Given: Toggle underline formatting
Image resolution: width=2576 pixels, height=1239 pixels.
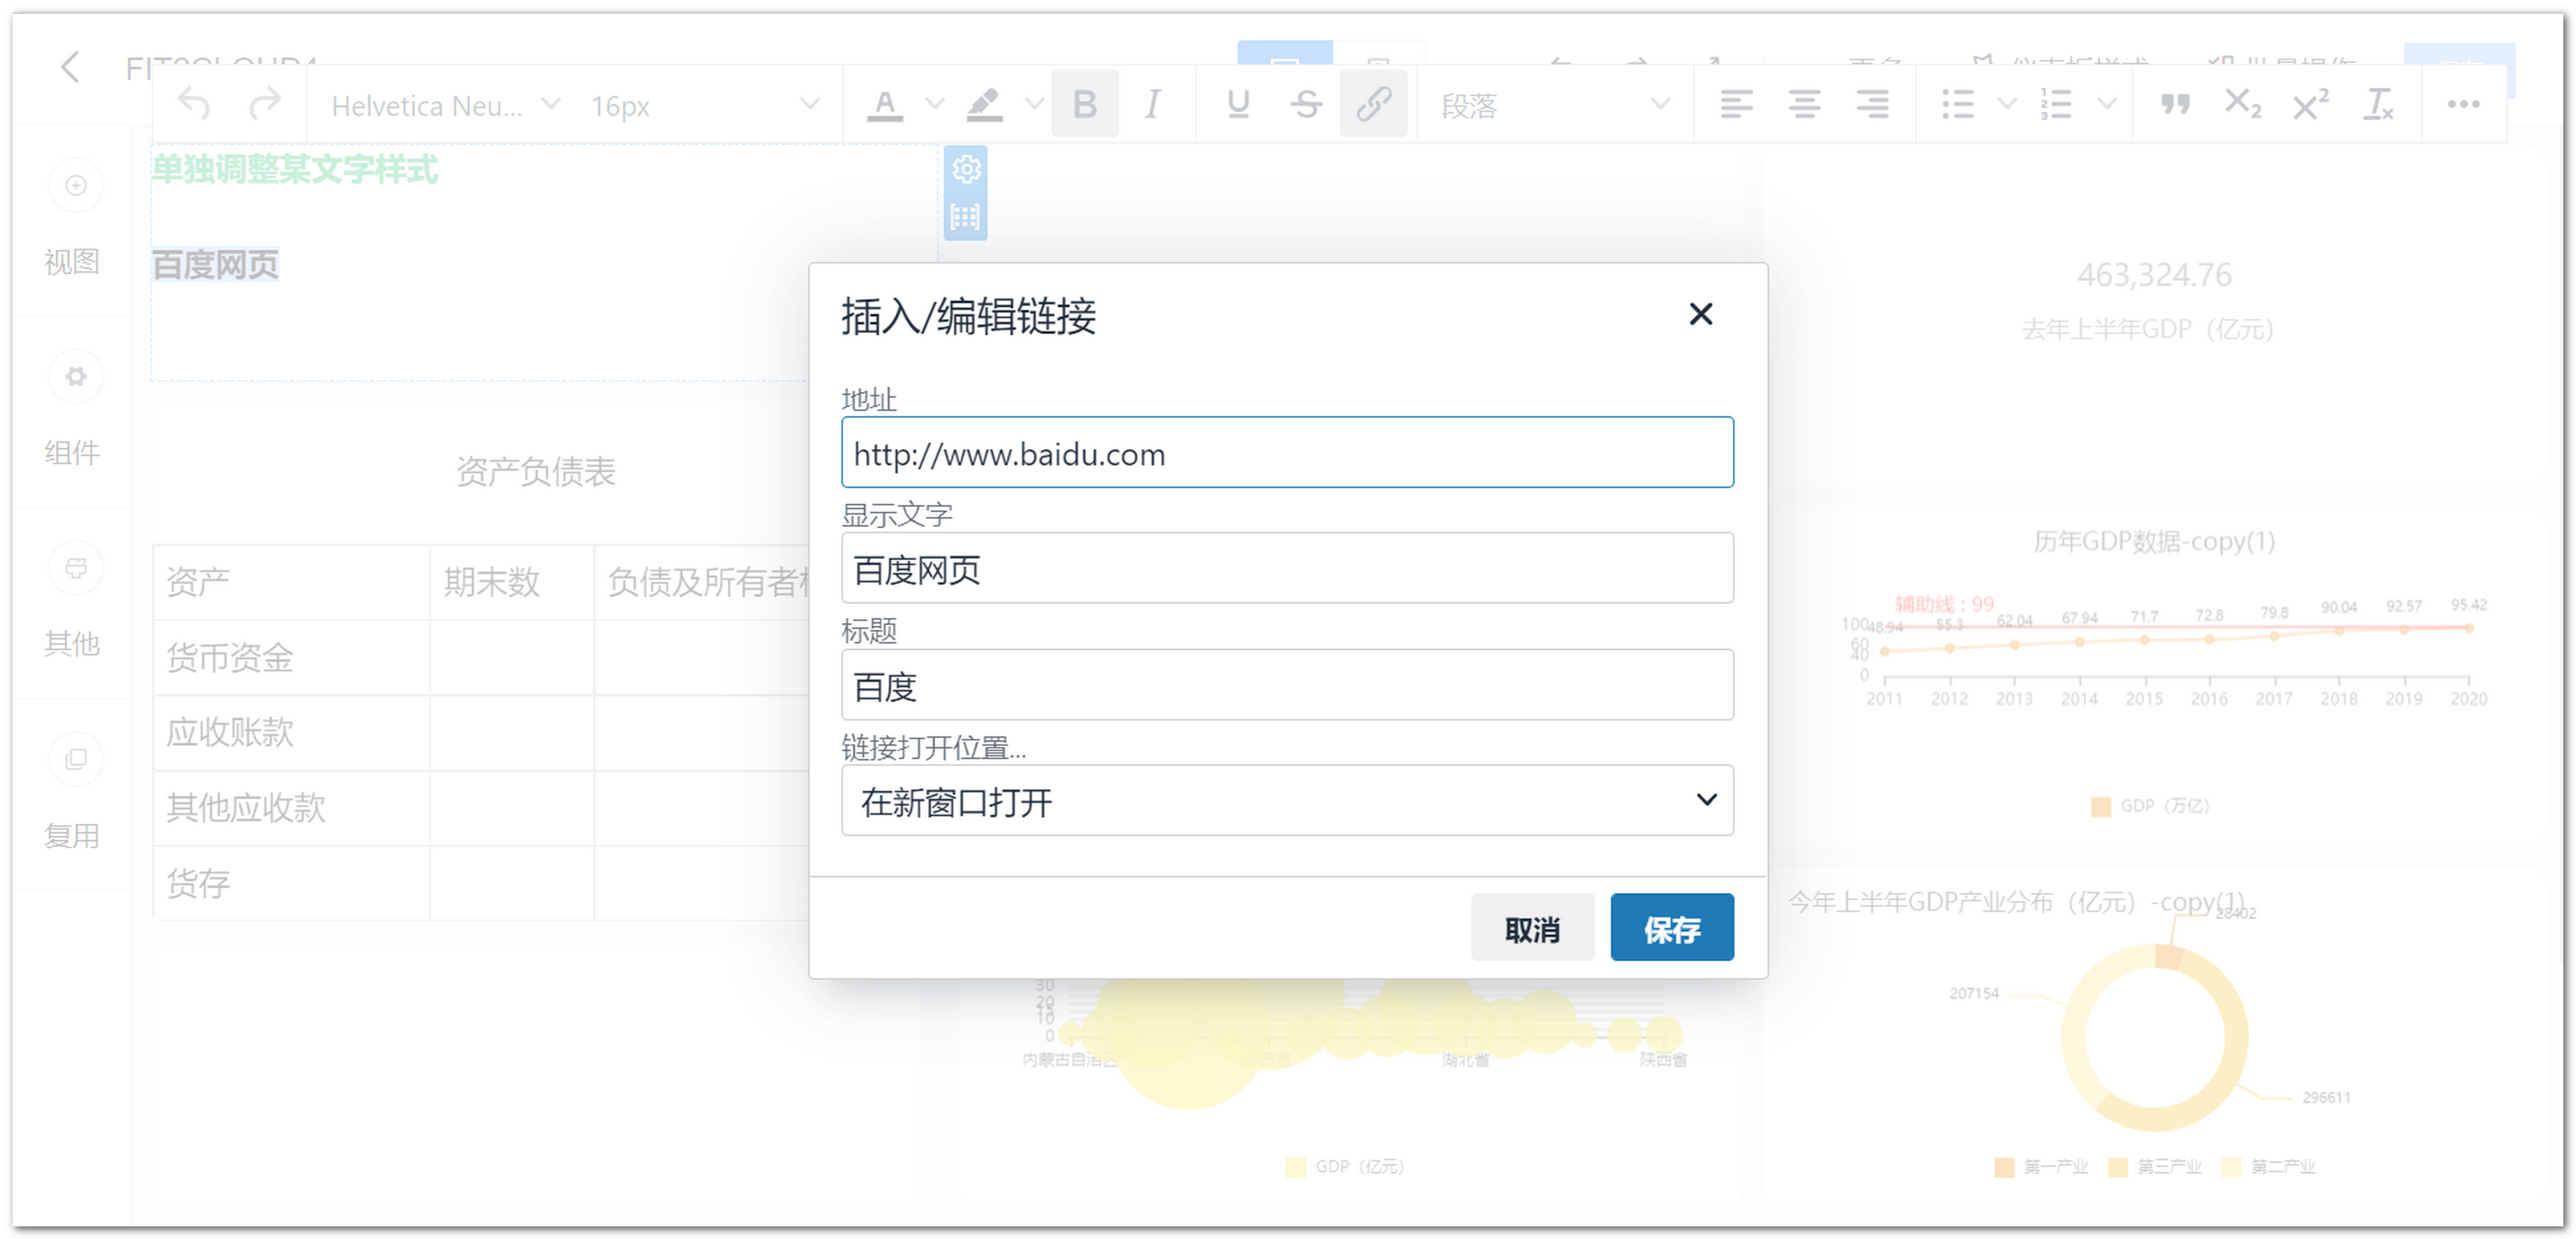Looking at the screenshot, I should click(x=1238, y=104).
